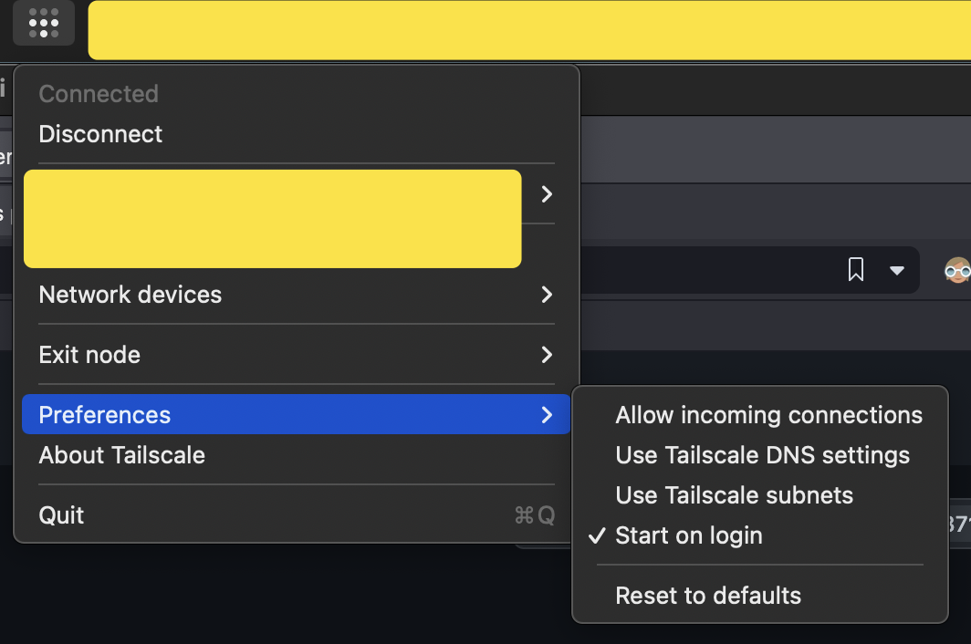971x644 pixels.
Task: Click the chevron above Network devices
Action: tap(547, 193)
